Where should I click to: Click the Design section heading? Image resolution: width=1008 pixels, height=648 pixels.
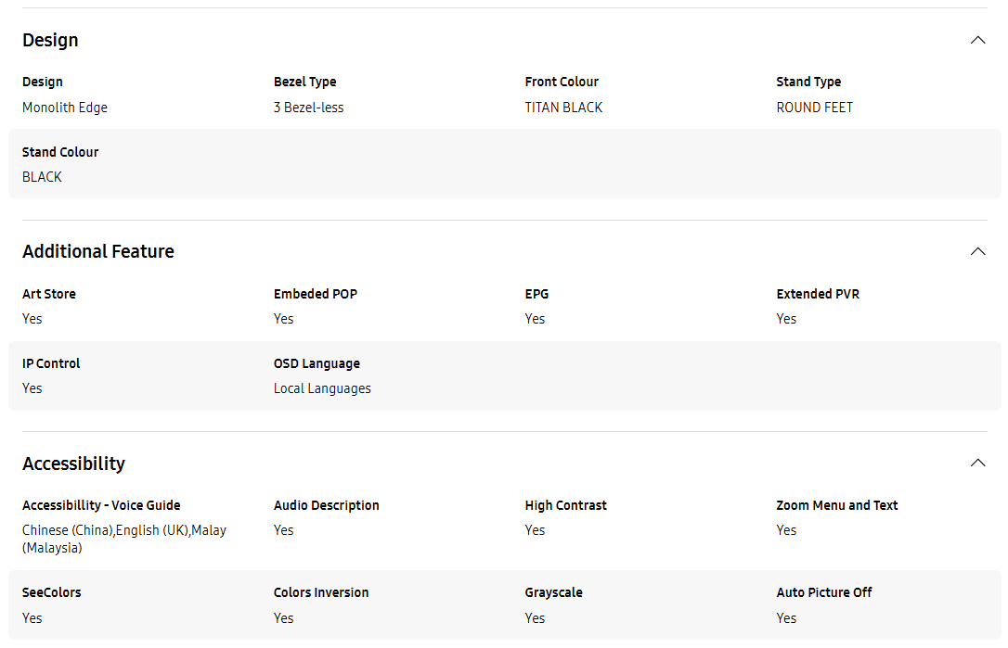(x=50, y=40)
